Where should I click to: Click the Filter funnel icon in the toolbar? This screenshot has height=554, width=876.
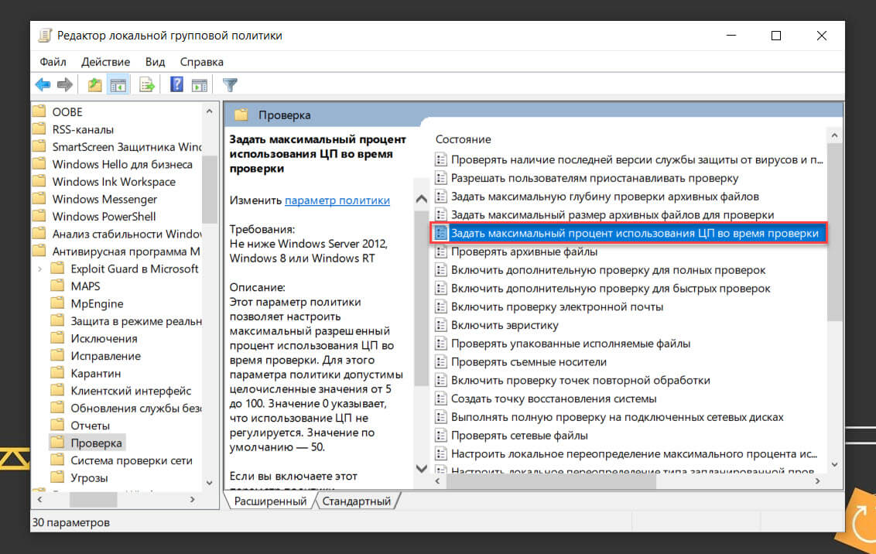pos(230,84)
